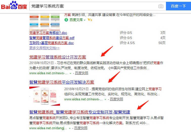The image size is (191, 132).
Task: Click the 4页 page count
Action: [x=163, y=38]
